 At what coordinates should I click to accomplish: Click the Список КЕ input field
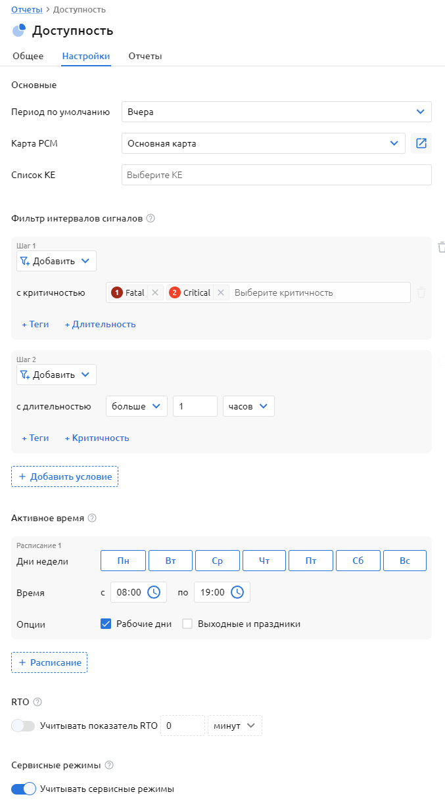tap(276, 175)
